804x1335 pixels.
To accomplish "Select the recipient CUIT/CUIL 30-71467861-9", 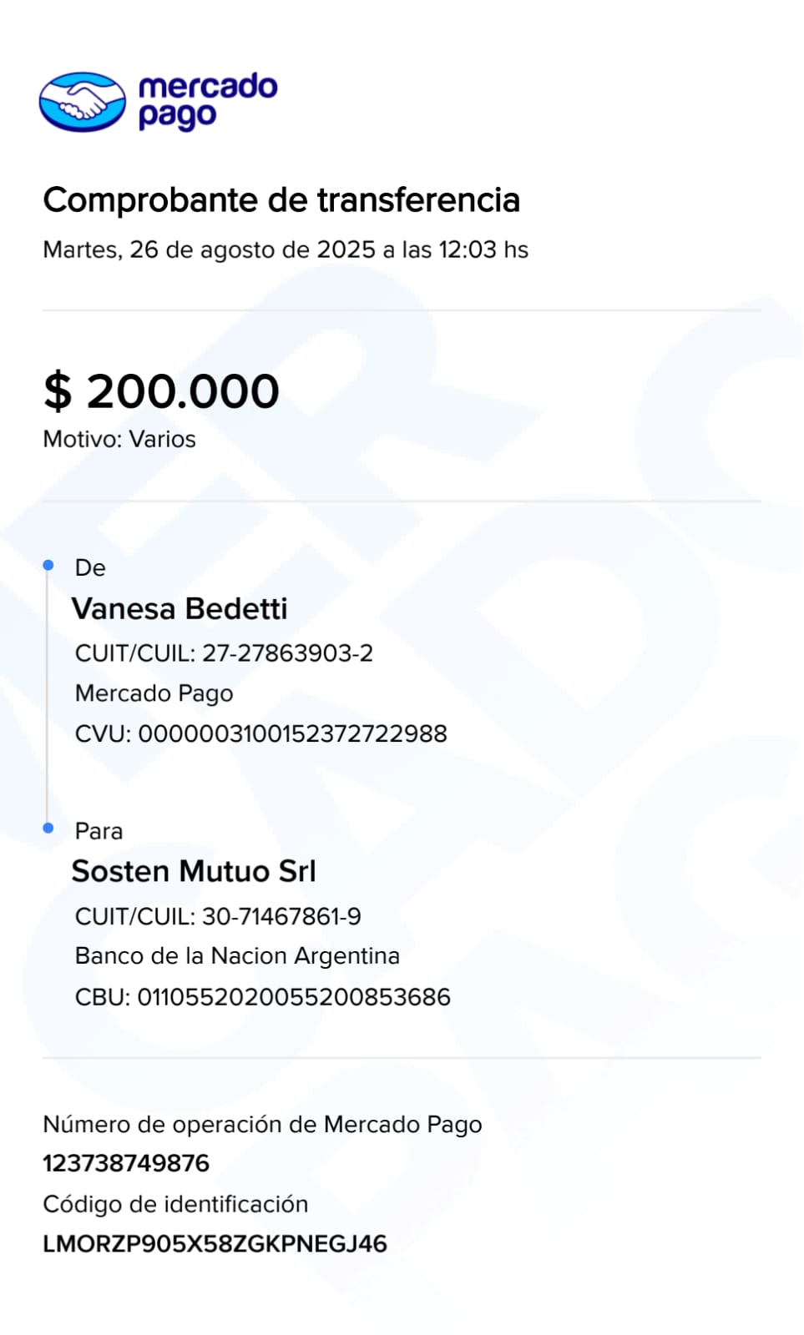I will (x=218, y=916).
